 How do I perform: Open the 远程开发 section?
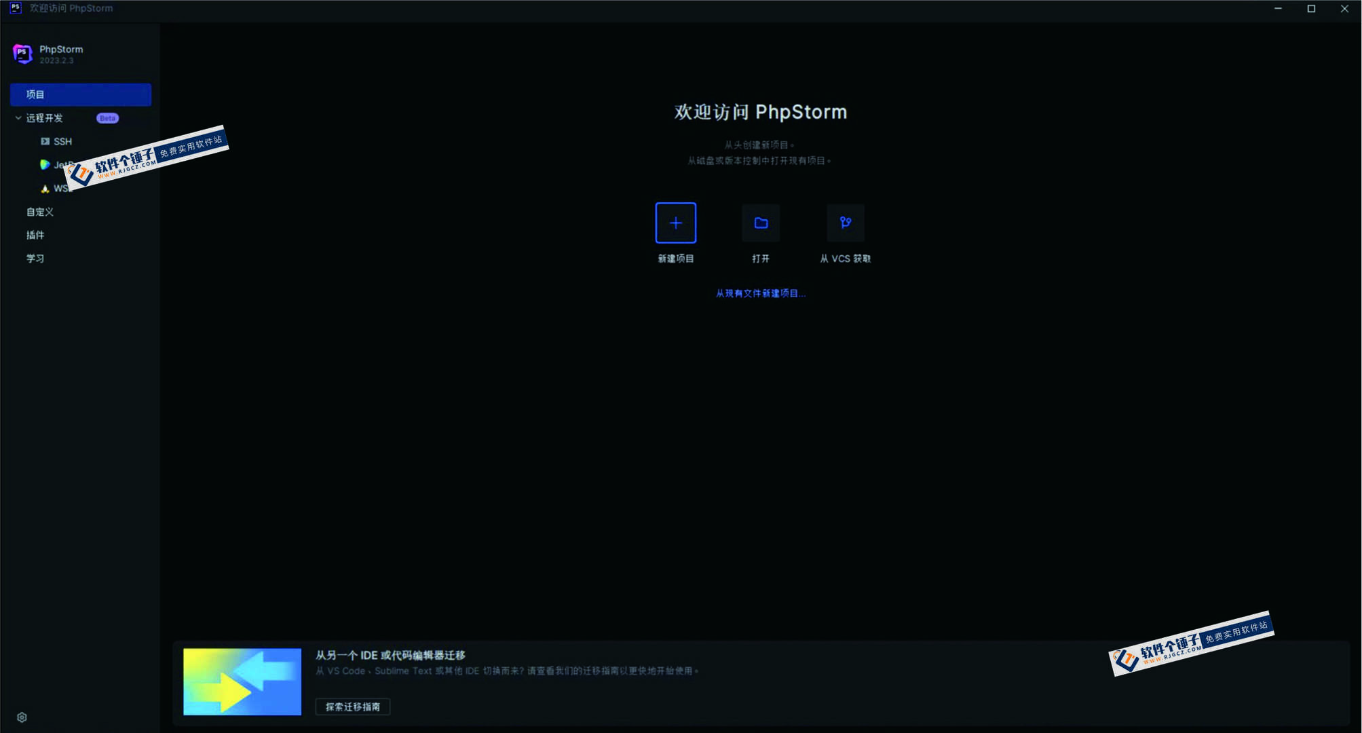(x=44, y=118)
